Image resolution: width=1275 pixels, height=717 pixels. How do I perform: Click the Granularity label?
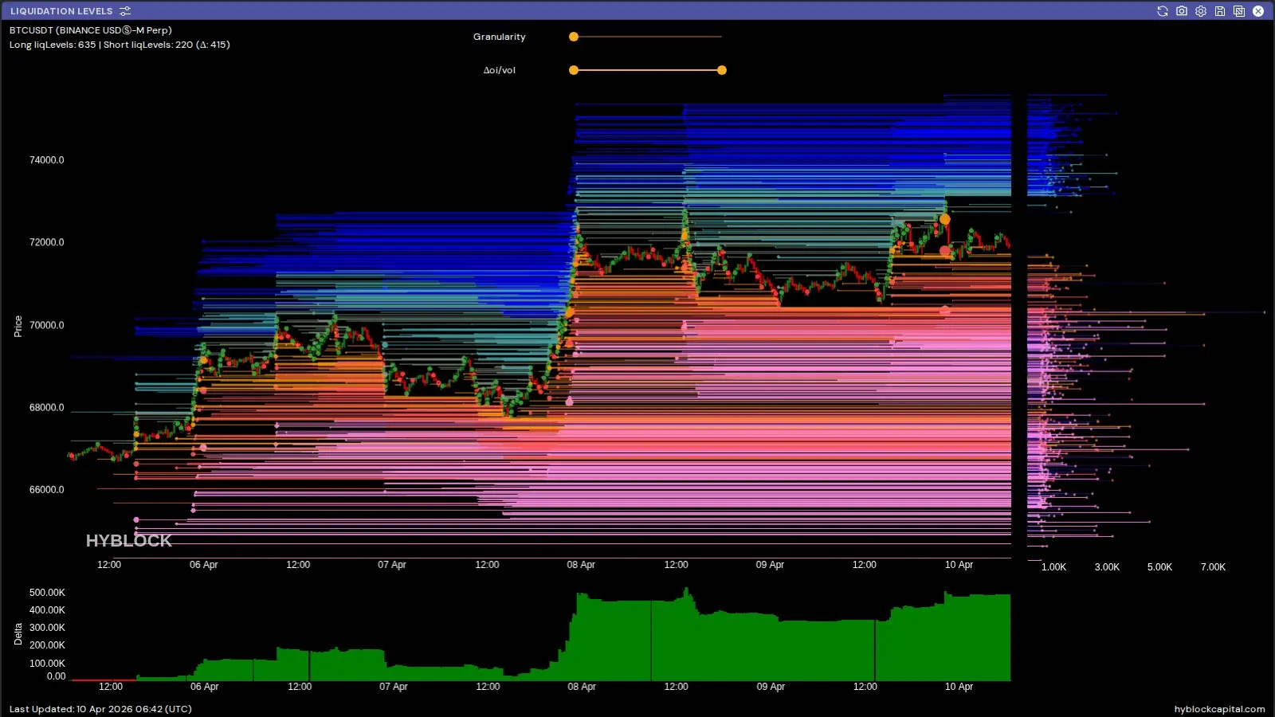click(500, 37)
